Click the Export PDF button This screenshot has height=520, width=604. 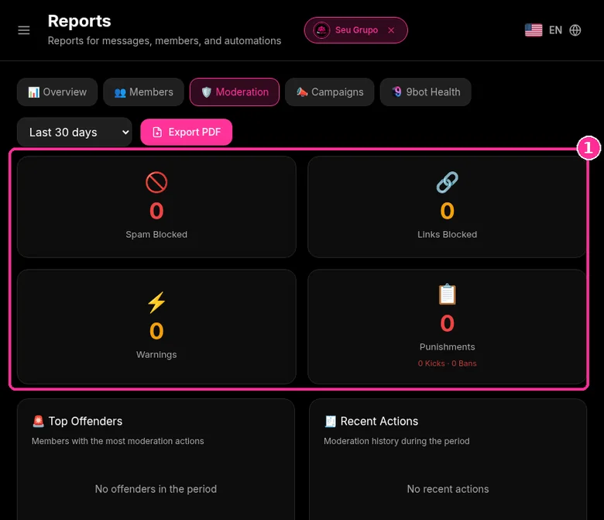click(x=187, y=133)
